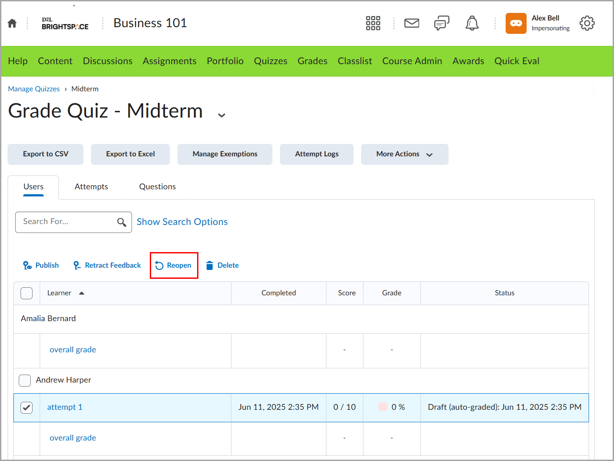Screen dimensions: 614x461
Task: Open the email envelope icon
Action: (x=412, y=23)
